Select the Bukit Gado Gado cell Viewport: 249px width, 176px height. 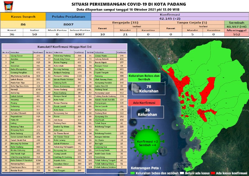pyautogui.click(x=105, y=154)
